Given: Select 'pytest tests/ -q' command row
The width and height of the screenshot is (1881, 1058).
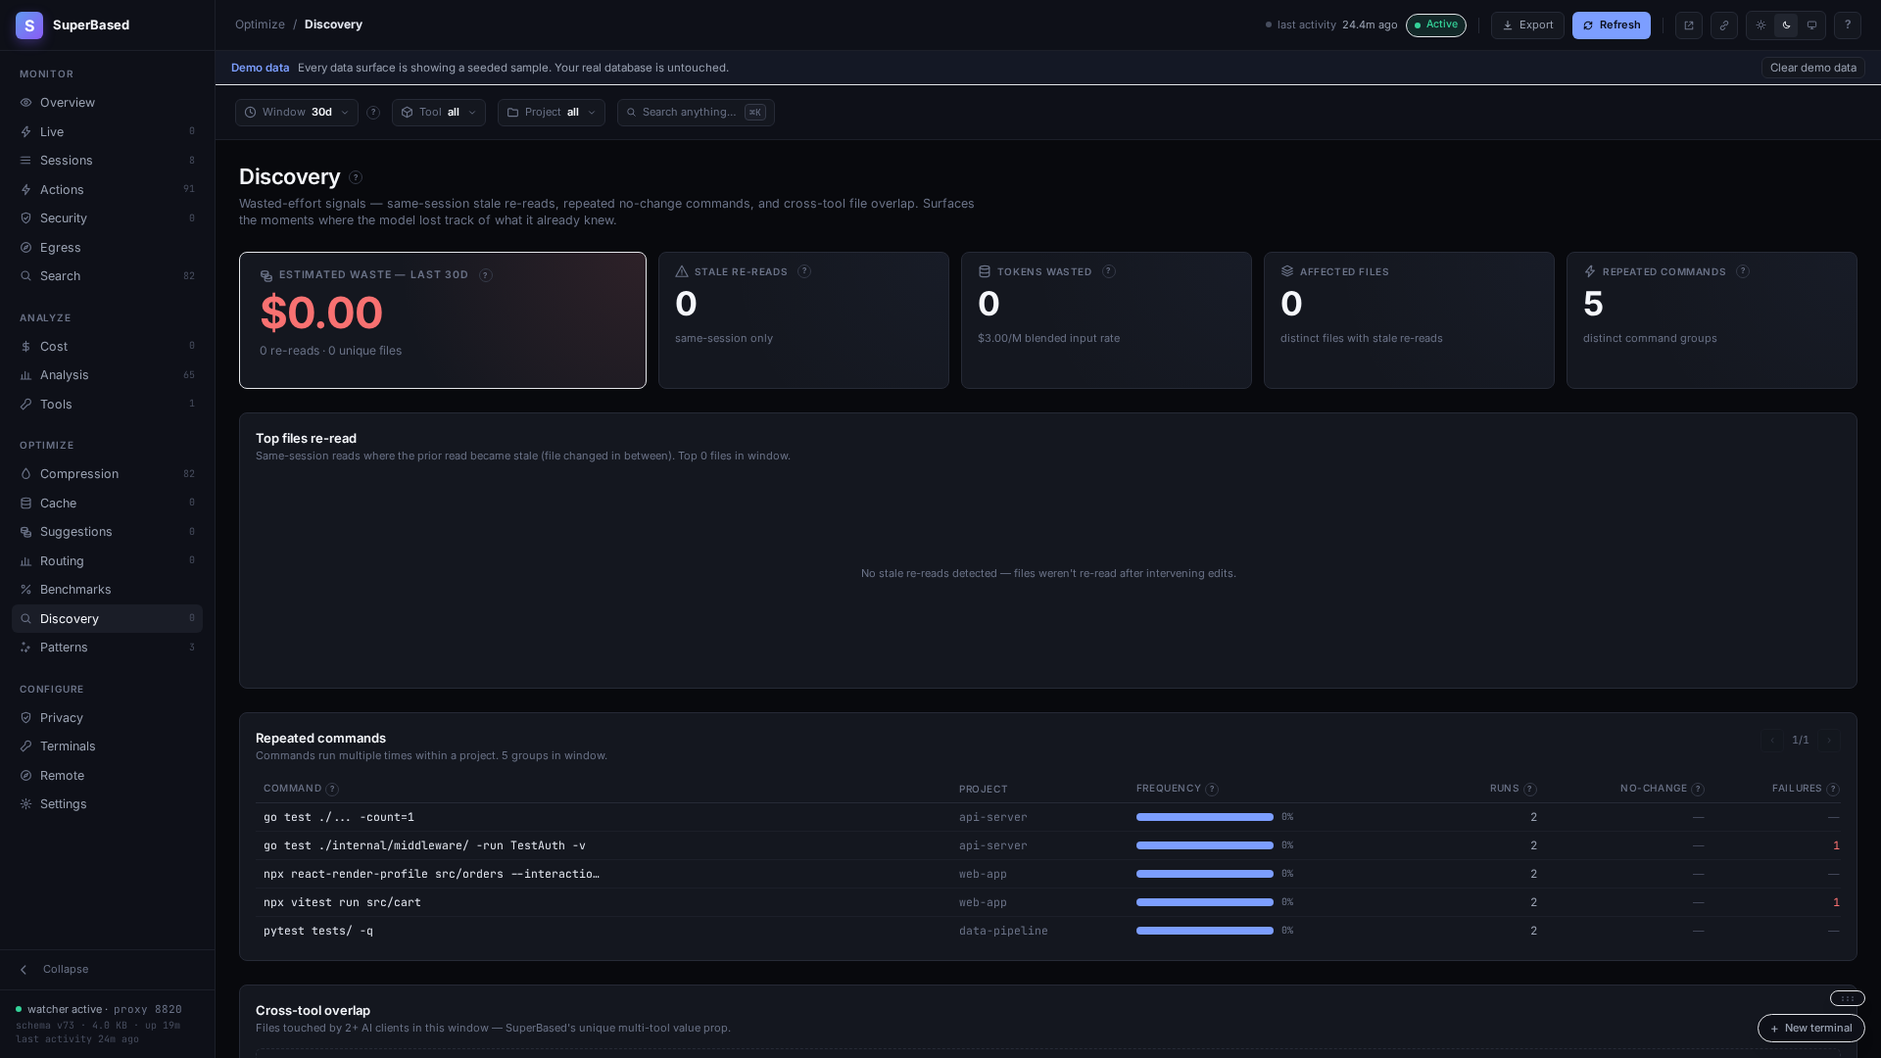Looking at the screenshot, I should (1048, 931).
